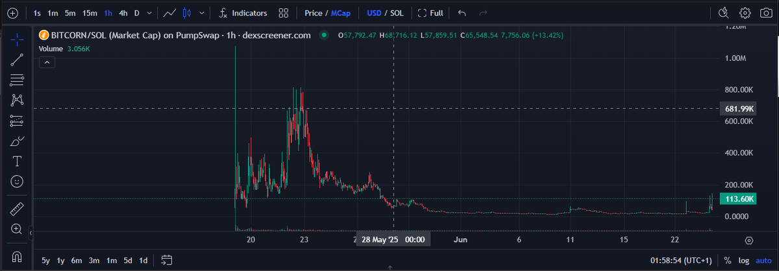Collapse the bottom panel arrow handle
779x271 pixels.
point(389,267)
